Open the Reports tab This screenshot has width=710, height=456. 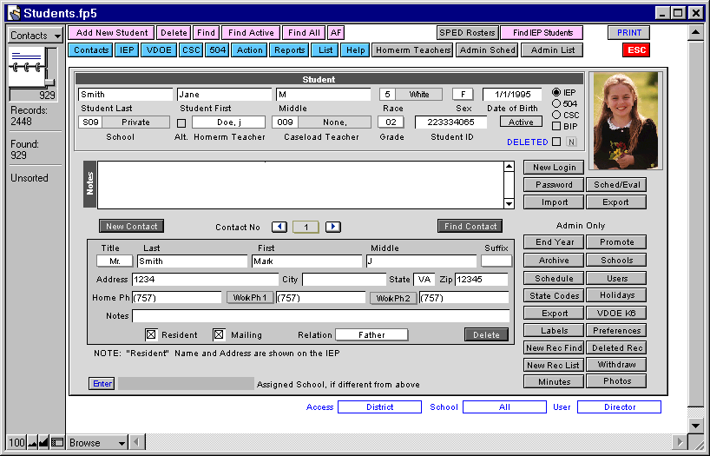289,50
